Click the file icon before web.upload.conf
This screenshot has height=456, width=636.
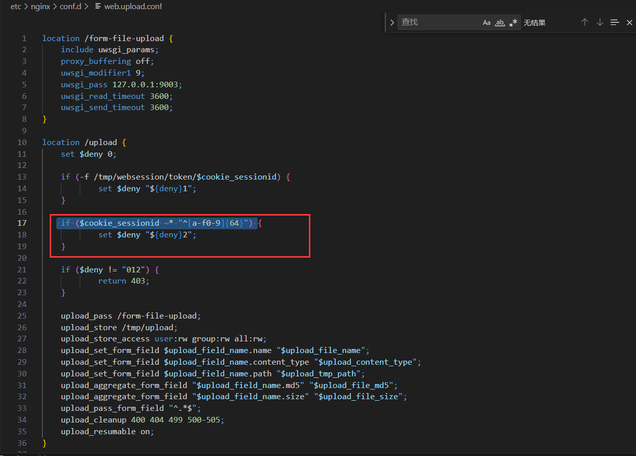(97, 7)
